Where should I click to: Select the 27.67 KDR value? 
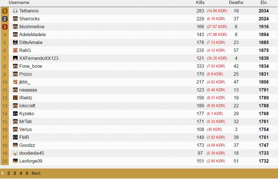(x=217, y=27)
